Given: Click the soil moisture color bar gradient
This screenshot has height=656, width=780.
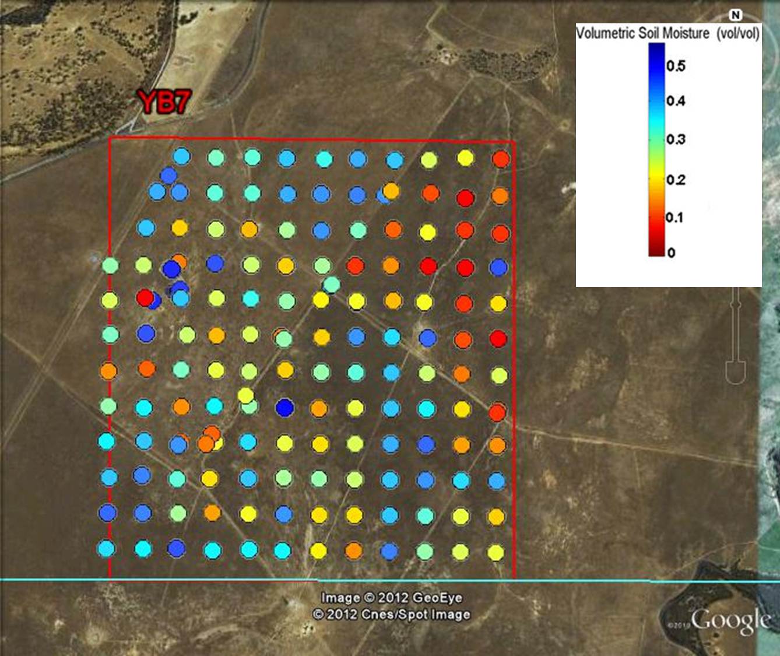Looking at the screenshot, I should tap(656, 149).
